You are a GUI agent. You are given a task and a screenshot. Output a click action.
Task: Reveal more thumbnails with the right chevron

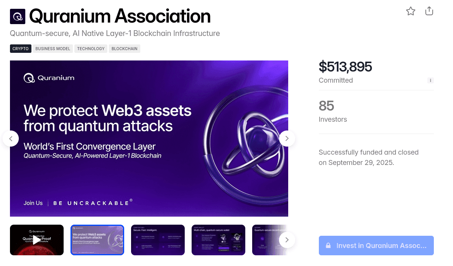287,240
